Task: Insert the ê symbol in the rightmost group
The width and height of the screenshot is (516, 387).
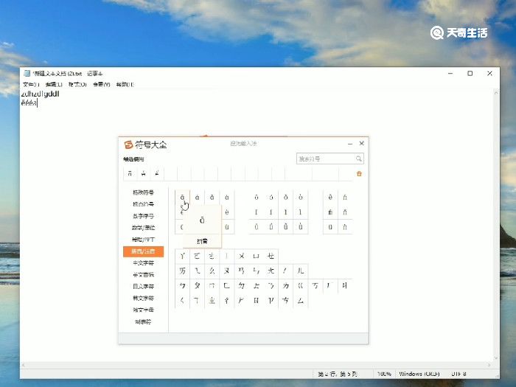Action: click(330, 198)
